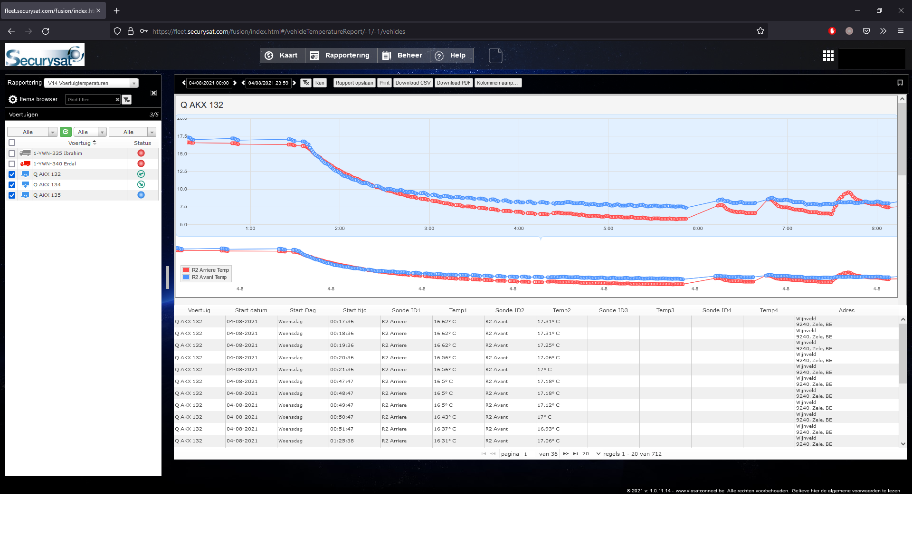This screenshot has width=912, height=537.
Task: Click trailer icon of Q AKX 134
Action: pyautogui.click(x=25, y=184)
